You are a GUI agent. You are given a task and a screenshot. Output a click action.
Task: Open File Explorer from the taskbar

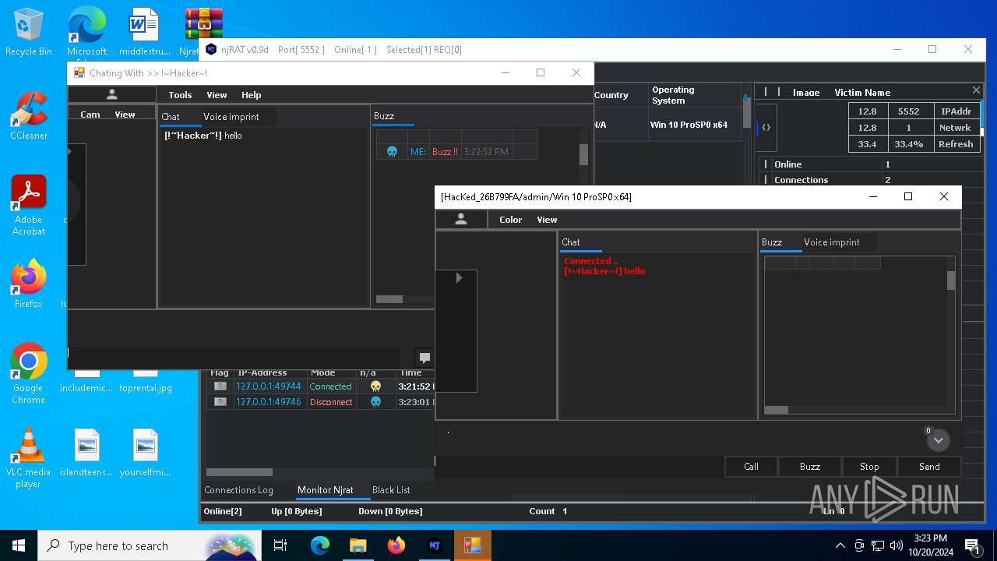[358, 545]
